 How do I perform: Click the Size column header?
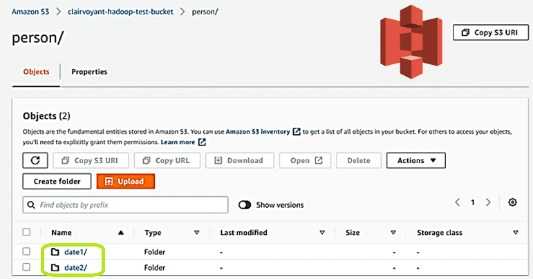click(353, 233)
